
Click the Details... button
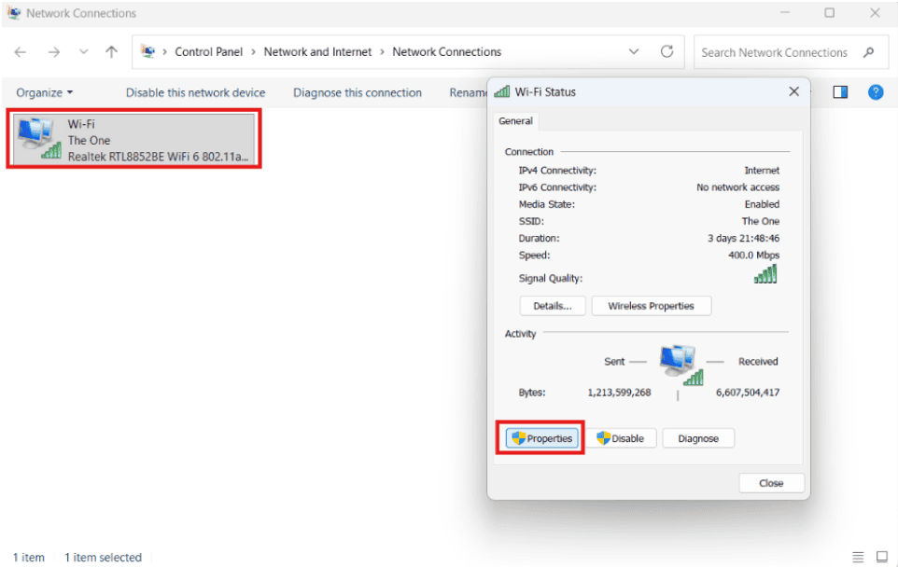(553, 306)
